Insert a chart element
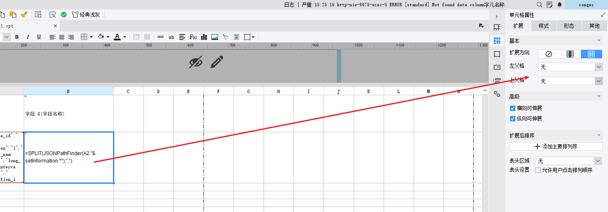The width and height of the screenshot is (608, 212). coord(204,37)
